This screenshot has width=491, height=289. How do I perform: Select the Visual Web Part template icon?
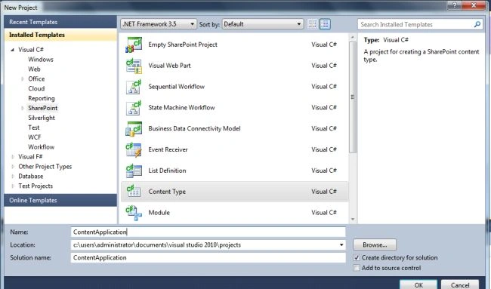coord(134,66)
